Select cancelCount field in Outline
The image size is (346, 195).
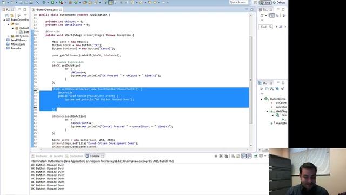click(x=279, y=107)
